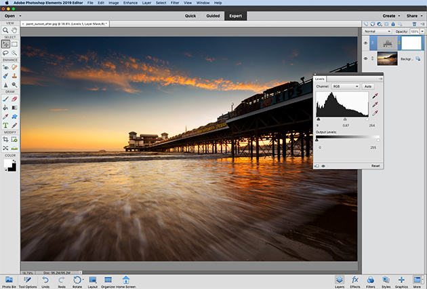
Task: Select the Color Picker eyedropper tool
Action: coord(5,117)
